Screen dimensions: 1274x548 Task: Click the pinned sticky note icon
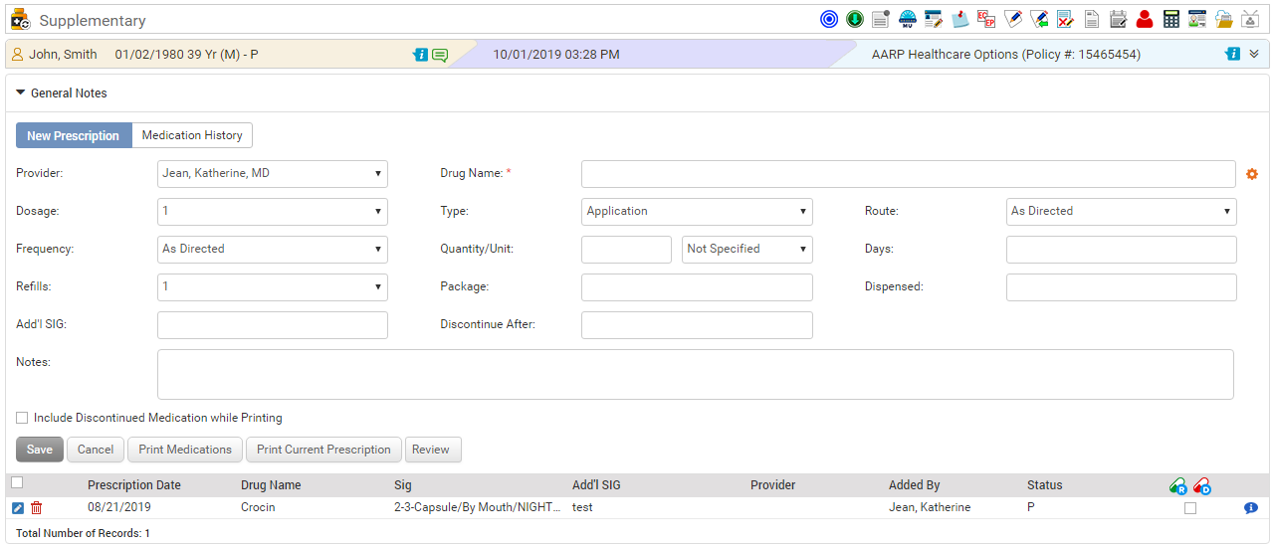point(959,19)
